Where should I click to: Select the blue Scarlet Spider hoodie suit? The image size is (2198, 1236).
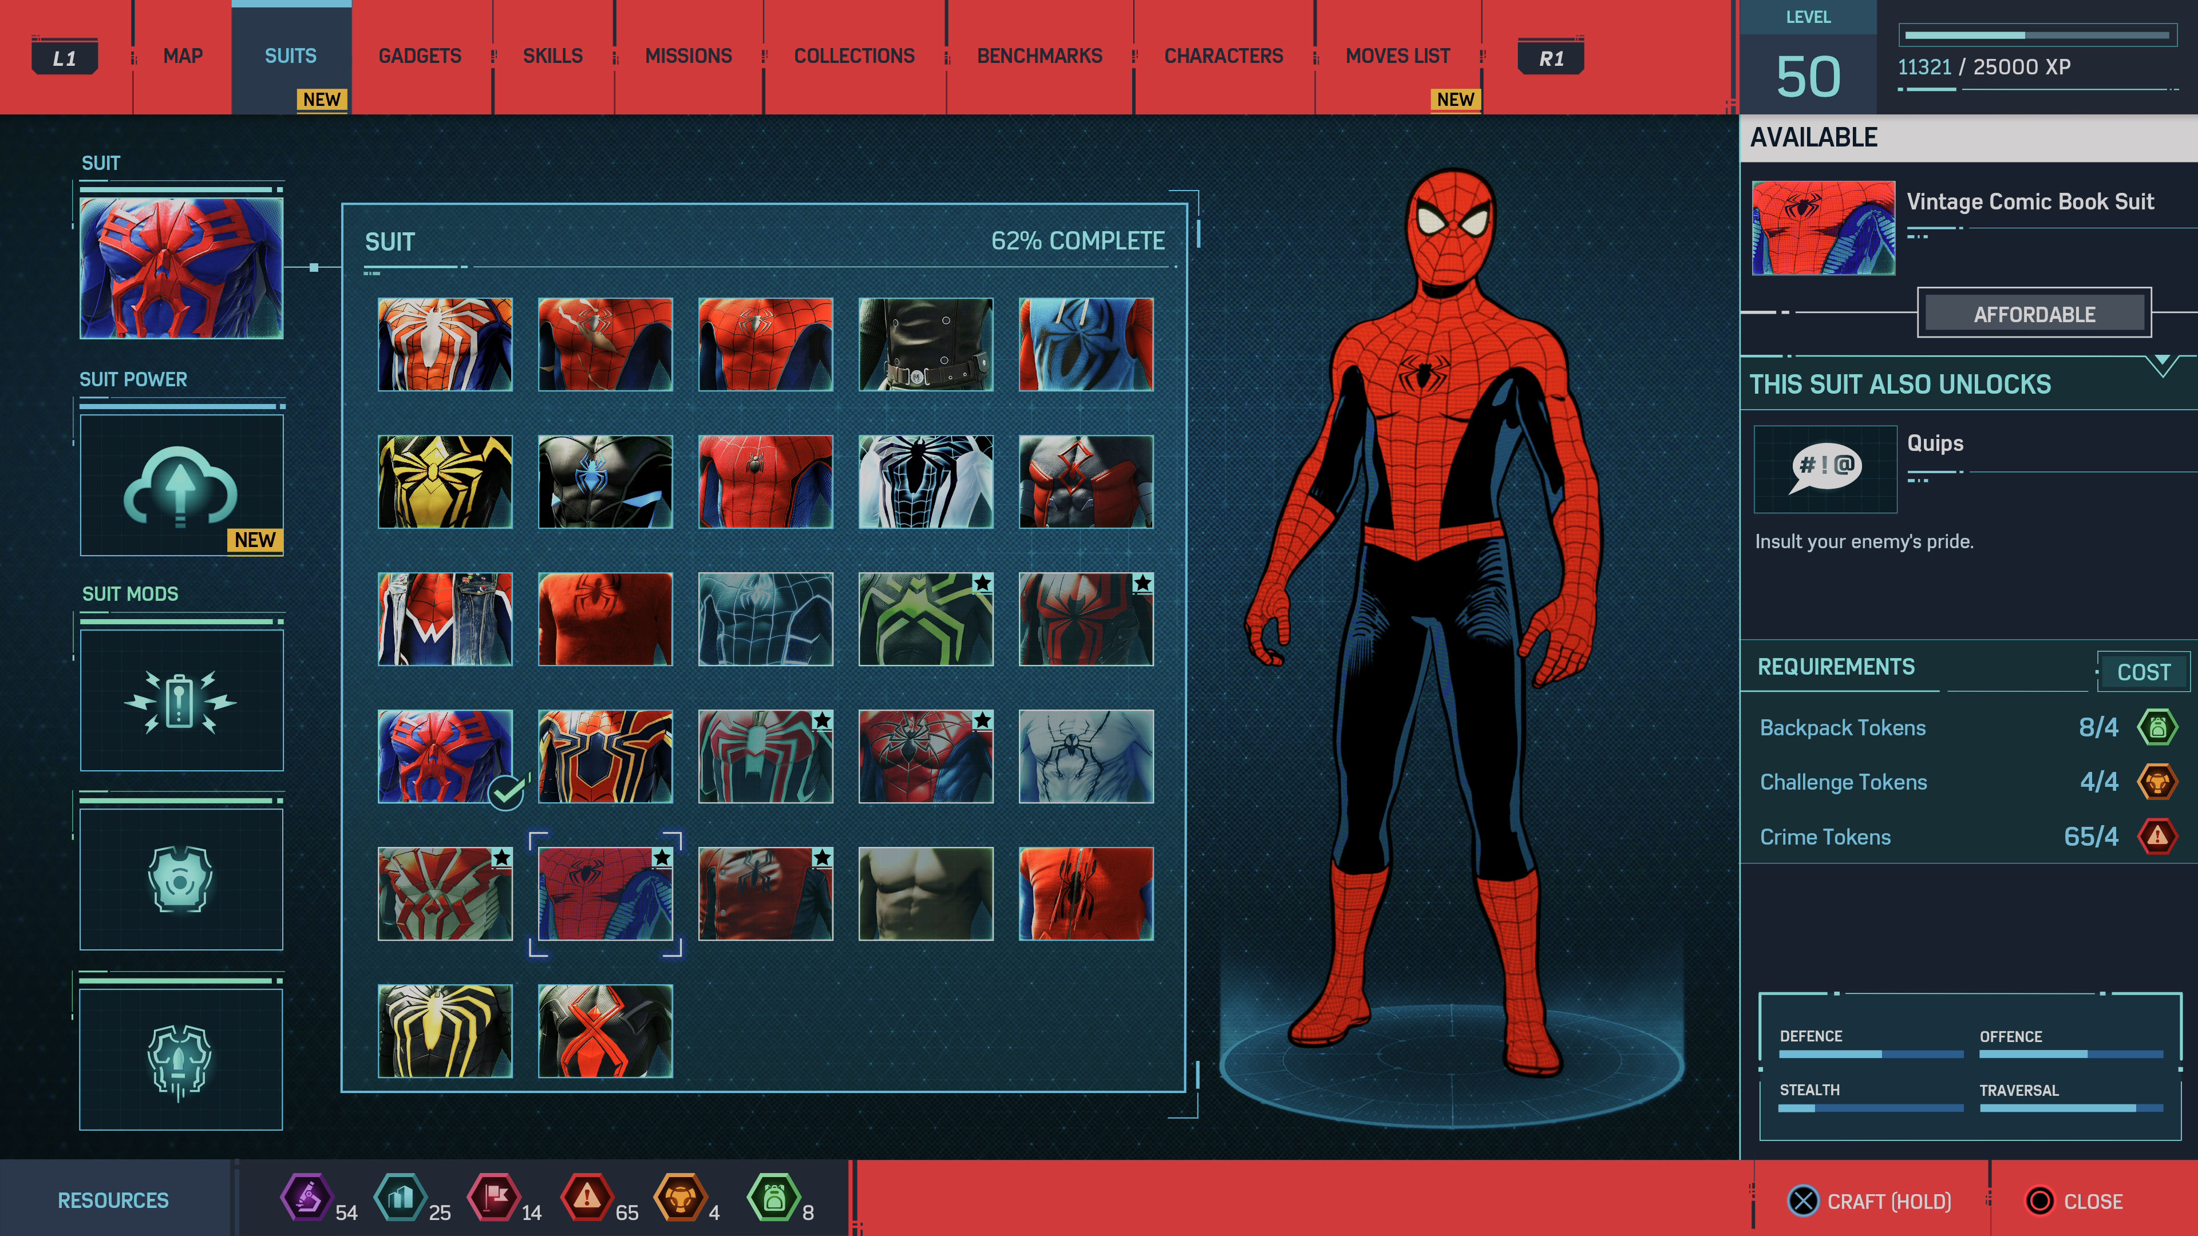point(1086,344)
